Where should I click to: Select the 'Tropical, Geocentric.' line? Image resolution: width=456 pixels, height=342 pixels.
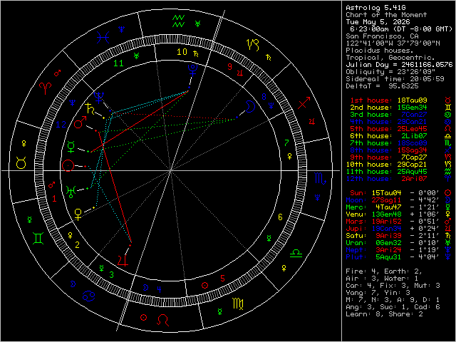tap(390, 58)
